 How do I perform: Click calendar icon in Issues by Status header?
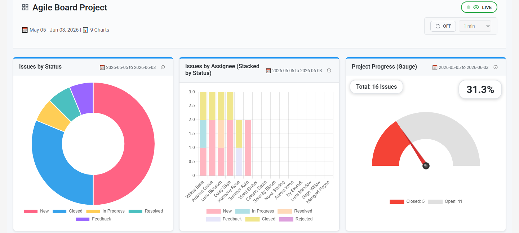[x=102, y=67]
